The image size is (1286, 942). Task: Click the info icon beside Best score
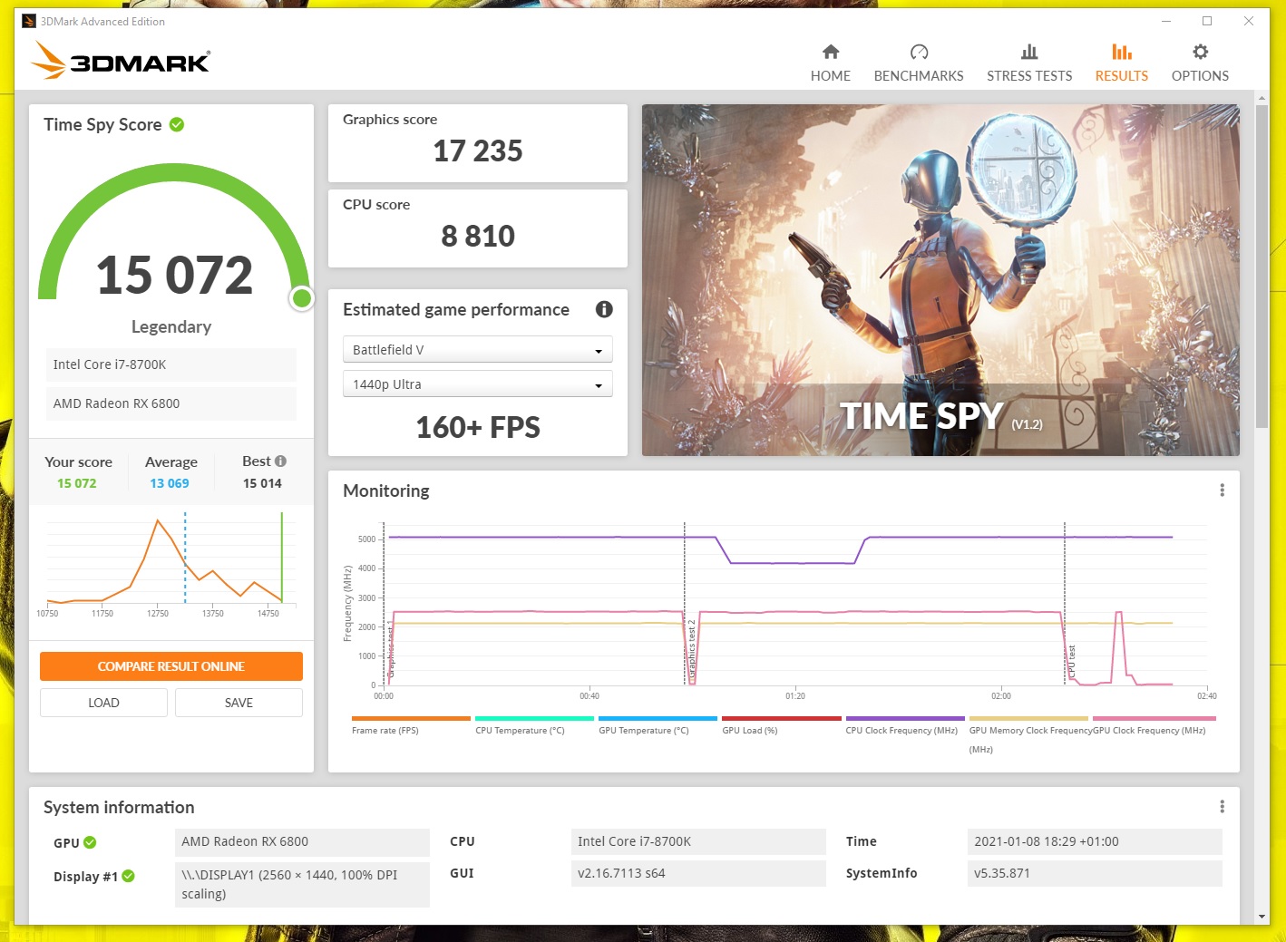point(280,461)
